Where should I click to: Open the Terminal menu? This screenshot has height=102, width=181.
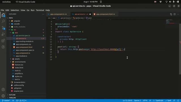[x=40, y=10]
